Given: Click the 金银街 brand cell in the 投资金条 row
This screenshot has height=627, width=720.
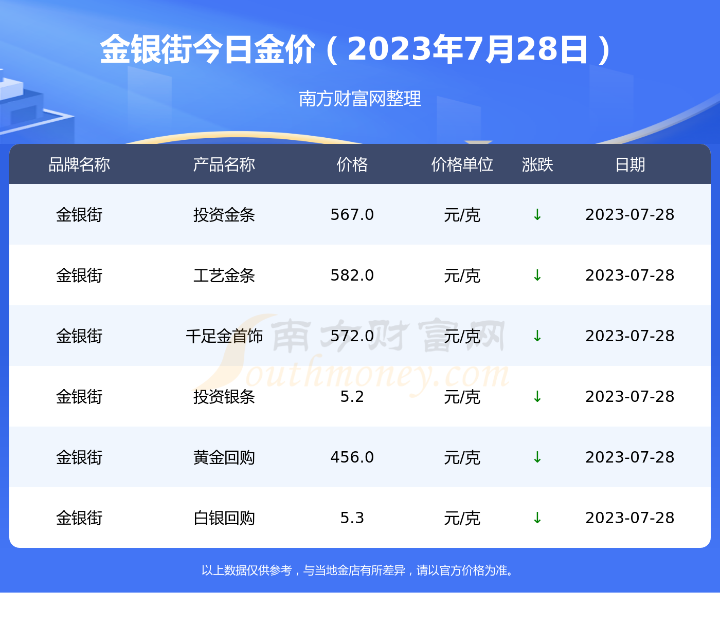Looking at the screenshot, I should (79, 215).
